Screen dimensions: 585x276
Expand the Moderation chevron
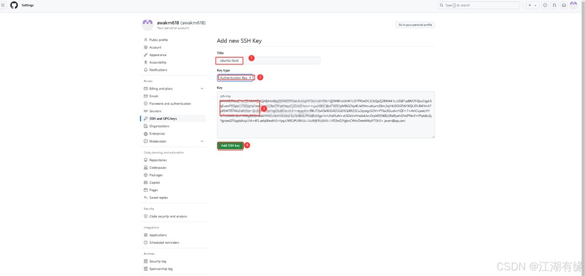[202, 142]
